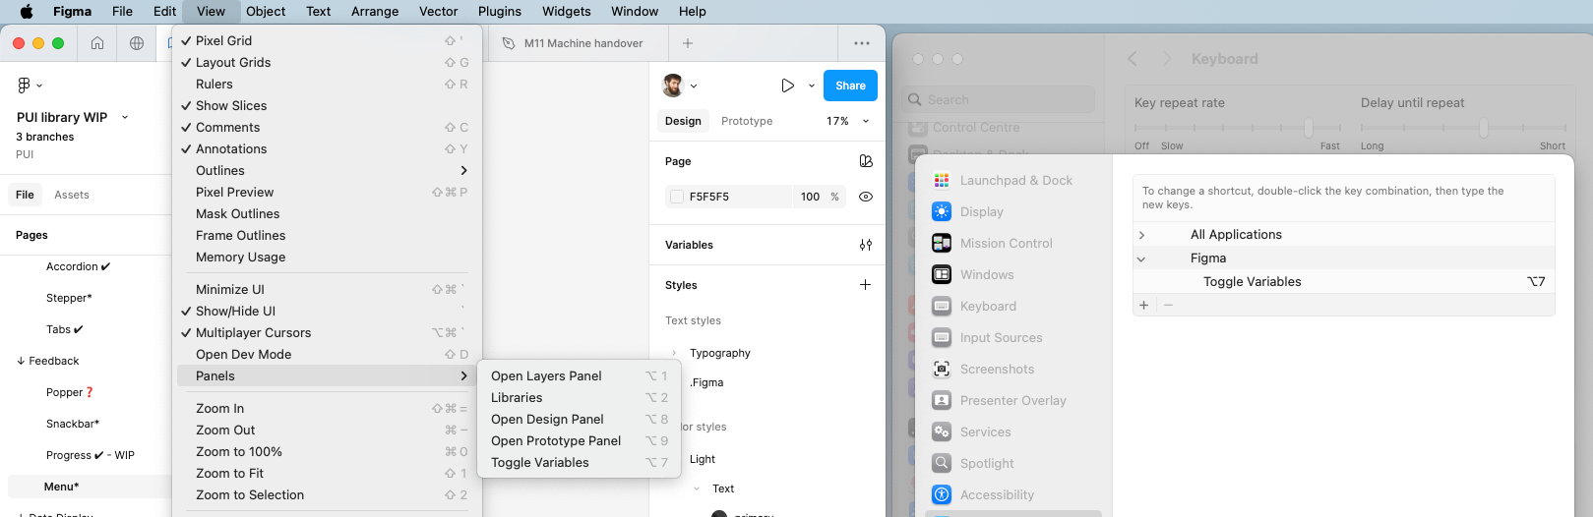This screenshot has width=1593, height=517.
Task: Open the zoom percentage dropdown
Action: pos(848,121)
